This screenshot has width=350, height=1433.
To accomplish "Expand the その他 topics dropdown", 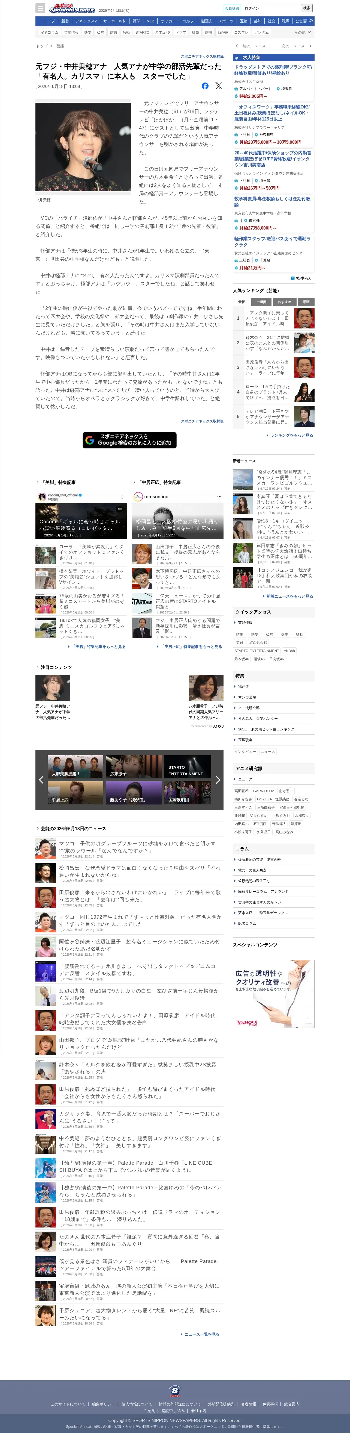I will pyautogui.click(x=302, y=32).
